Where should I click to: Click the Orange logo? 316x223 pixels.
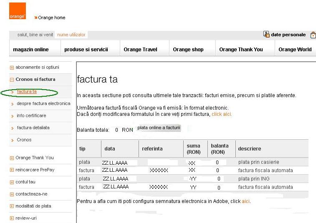click(18, 11)
